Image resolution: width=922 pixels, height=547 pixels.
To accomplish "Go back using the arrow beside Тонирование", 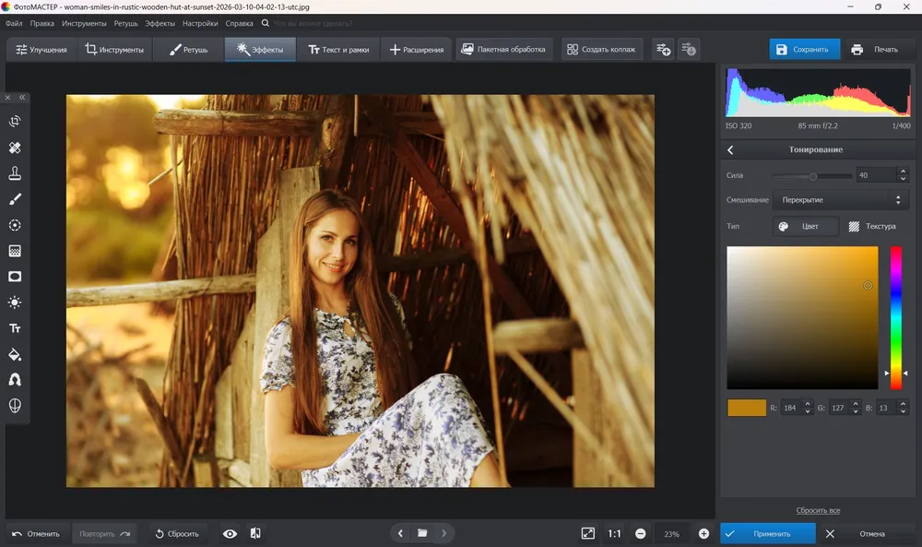I will click(730, 150).
